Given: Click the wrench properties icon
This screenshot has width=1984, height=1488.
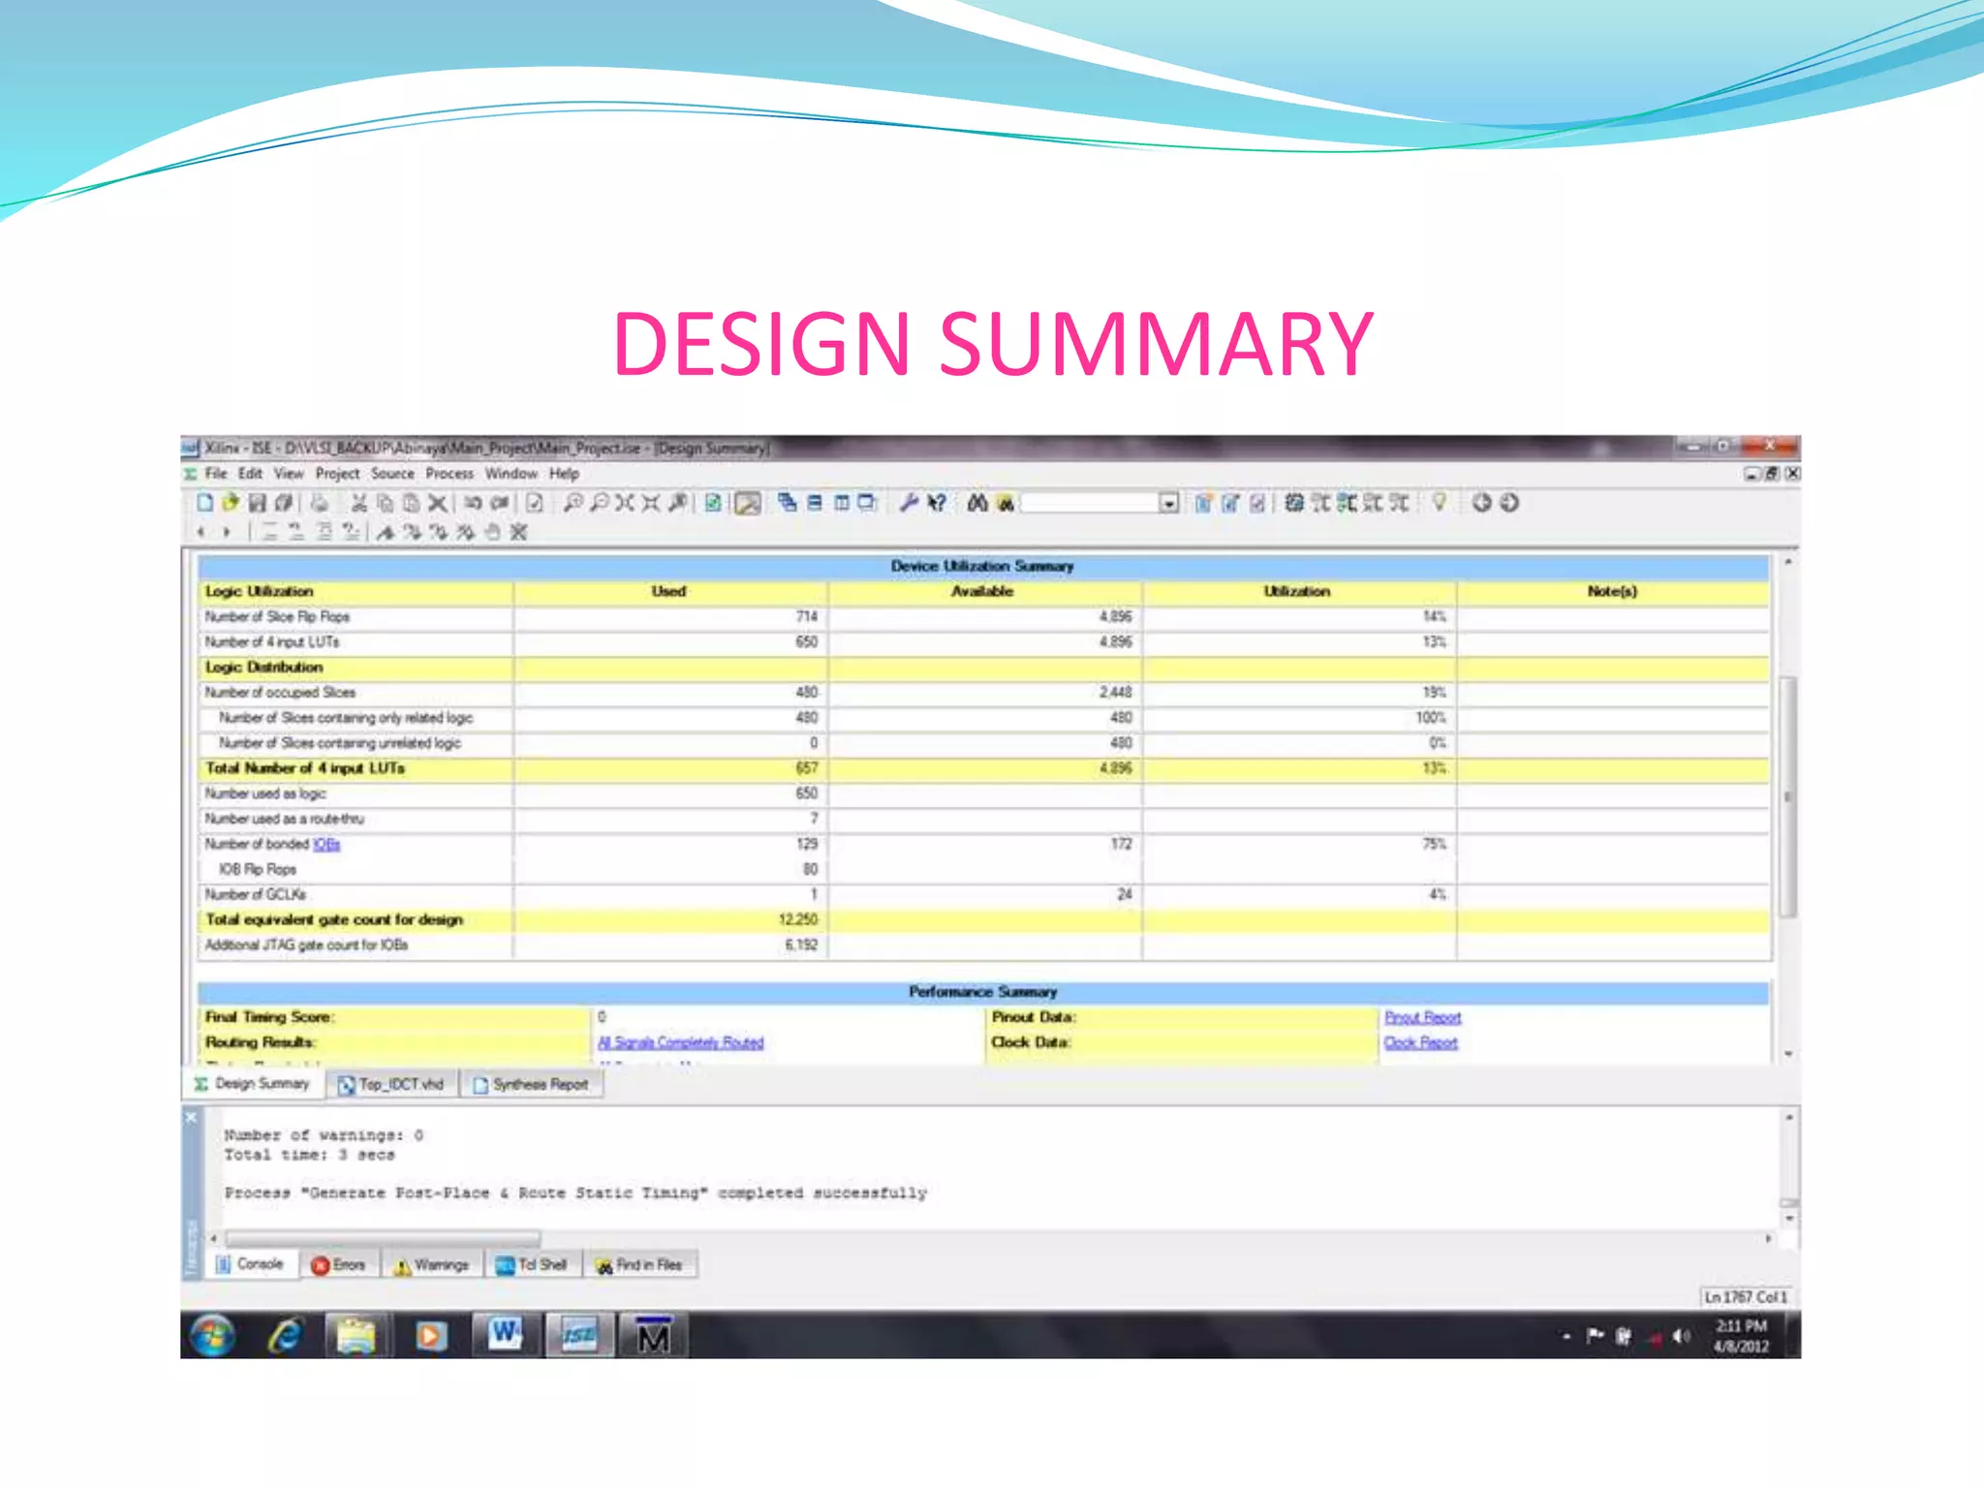Looking at the screenshot, I should pos(908,502).
